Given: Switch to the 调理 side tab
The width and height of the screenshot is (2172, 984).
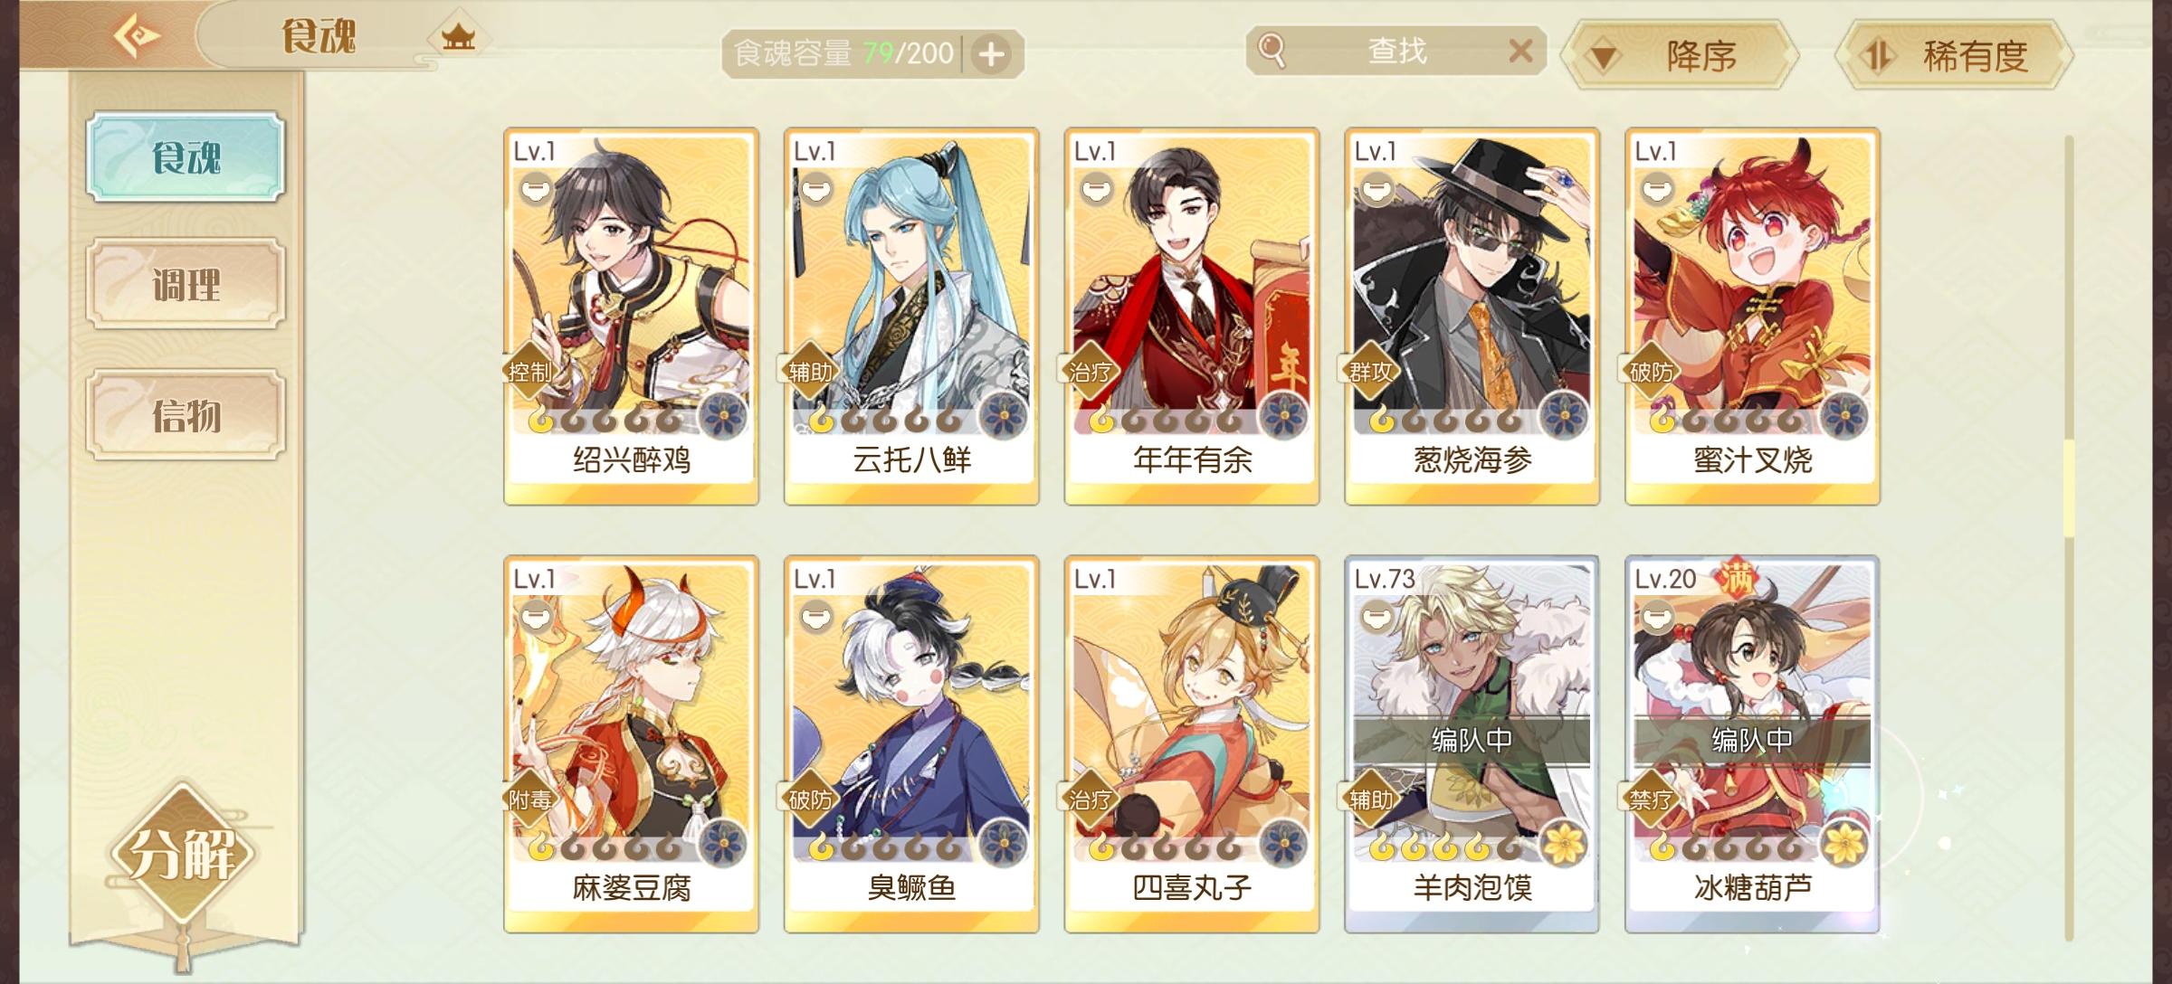Looking at the screenshot, I should pyautogui.click(x=186, y=285).
